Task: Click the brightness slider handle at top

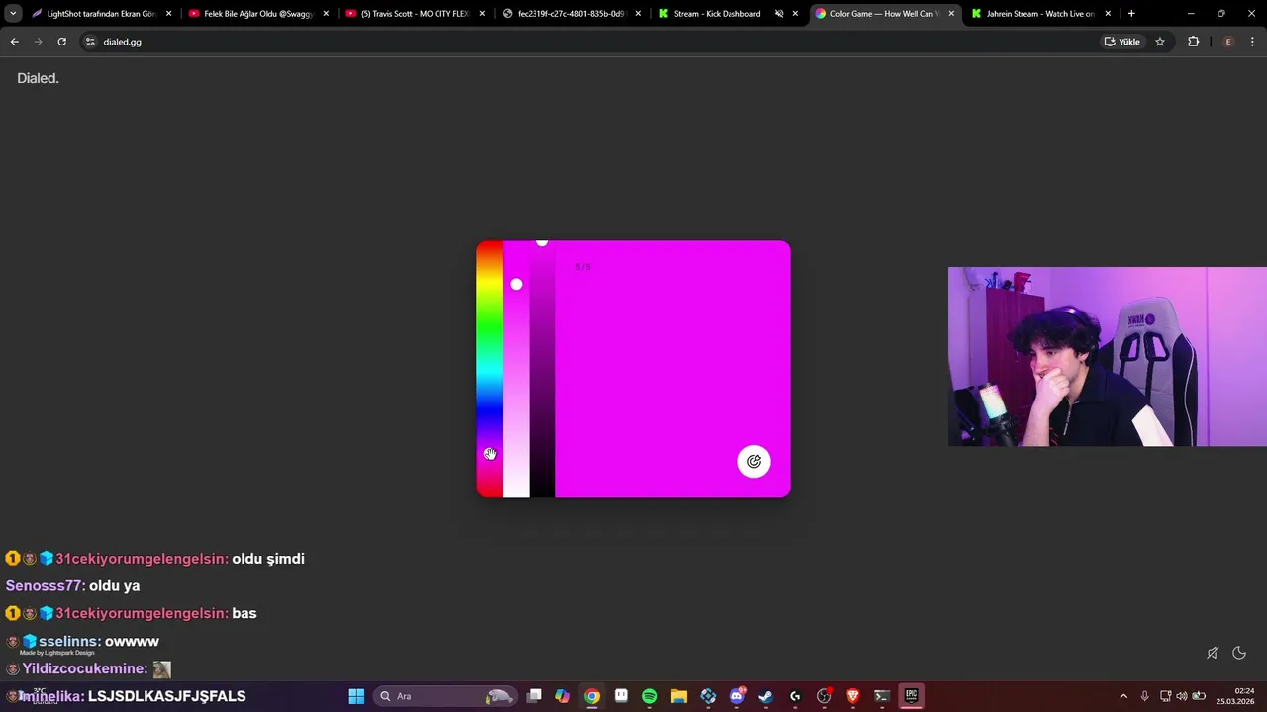Action: coord(541,242)
